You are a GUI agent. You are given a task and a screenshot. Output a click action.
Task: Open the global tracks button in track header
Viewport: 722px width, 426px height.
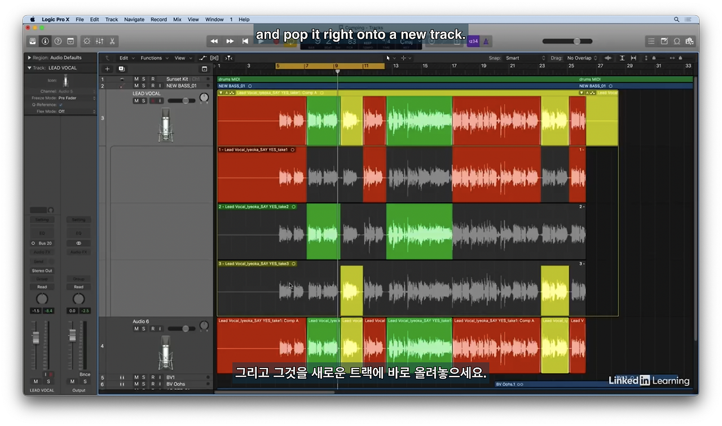click(204, 69)
